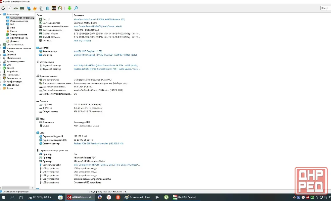331x201 pixels.
Task: Click the green download arrow icon
Action: pos(70,8)
